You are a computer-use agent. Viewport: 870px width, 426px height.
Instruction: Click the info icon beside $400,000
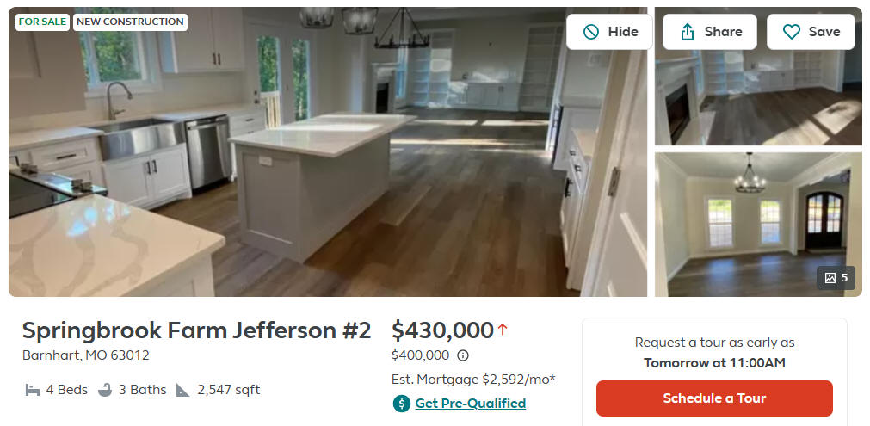point(463,355)
